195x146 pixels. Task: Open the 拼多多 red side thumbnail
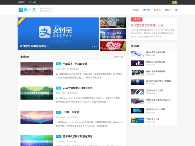113,46
